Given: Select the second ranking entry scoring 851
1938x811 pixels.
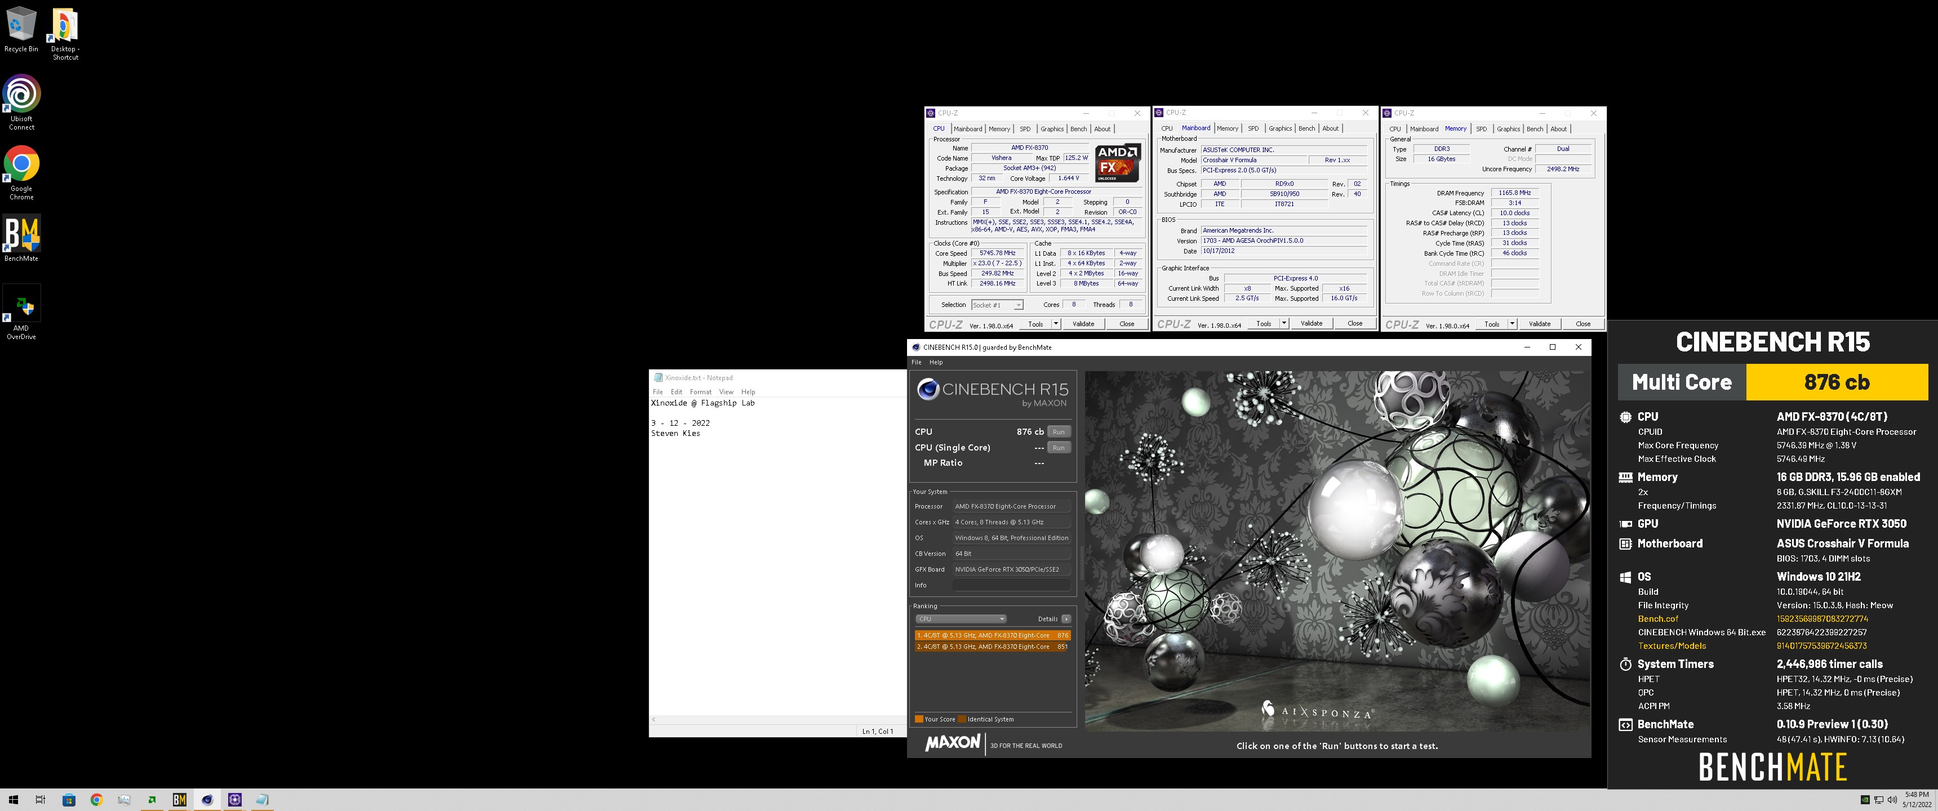Looking at the screenshot, I should tap(992, 647).
